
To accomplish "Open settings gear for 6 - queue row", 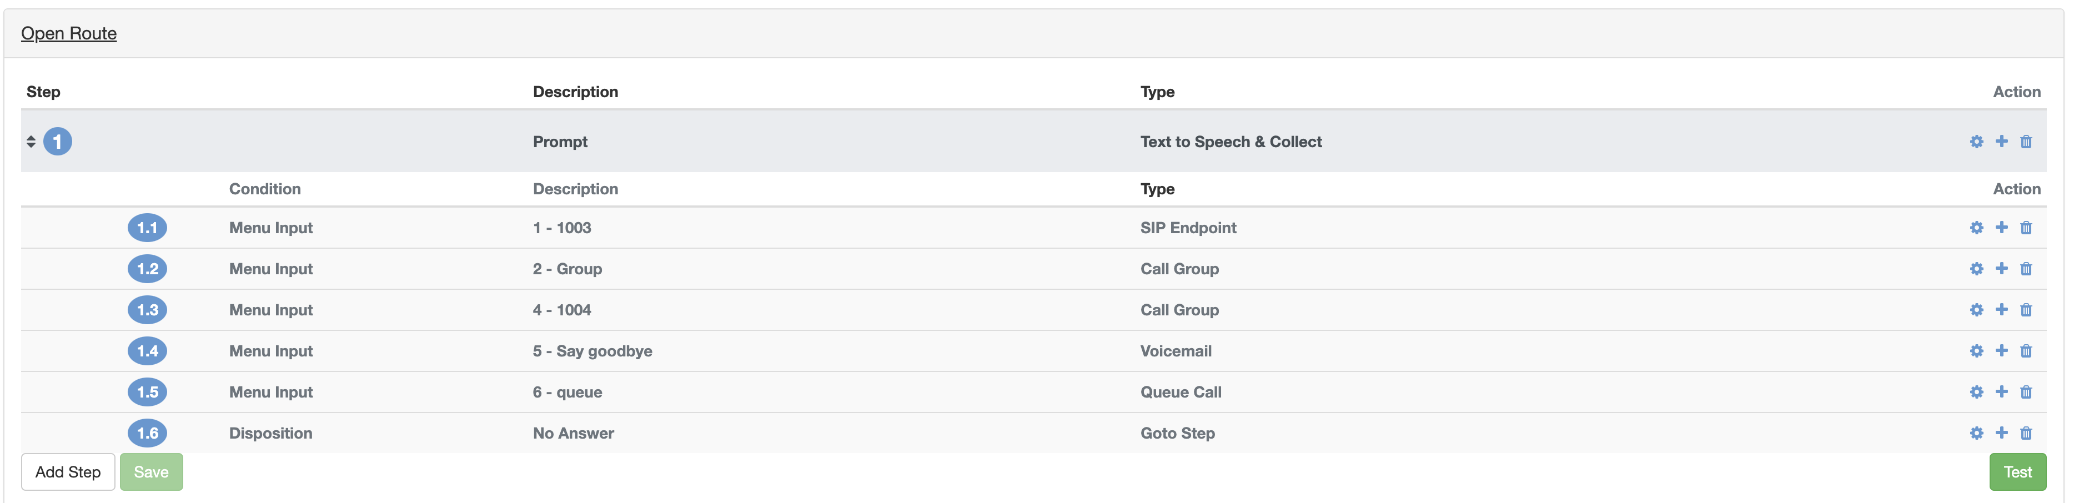I will pos(1976,393).
